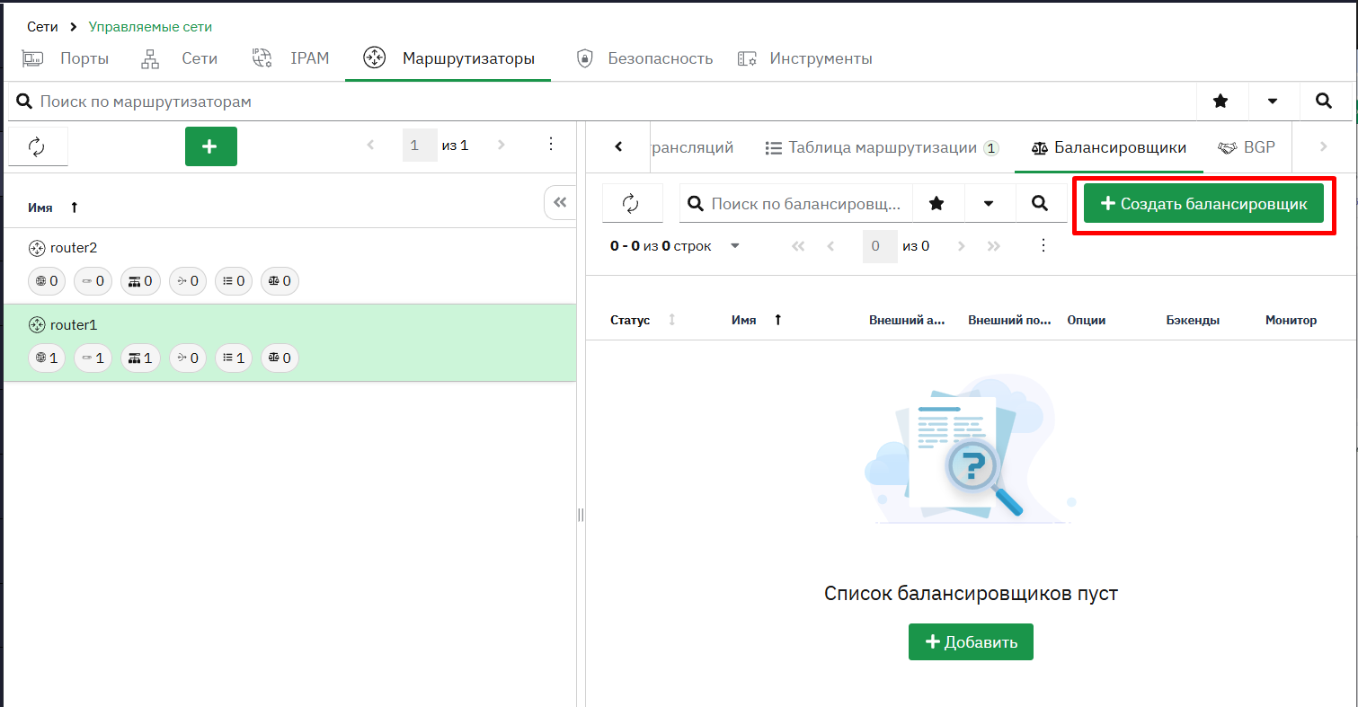Click the balancer filter star icon

(x=937, y=203)
